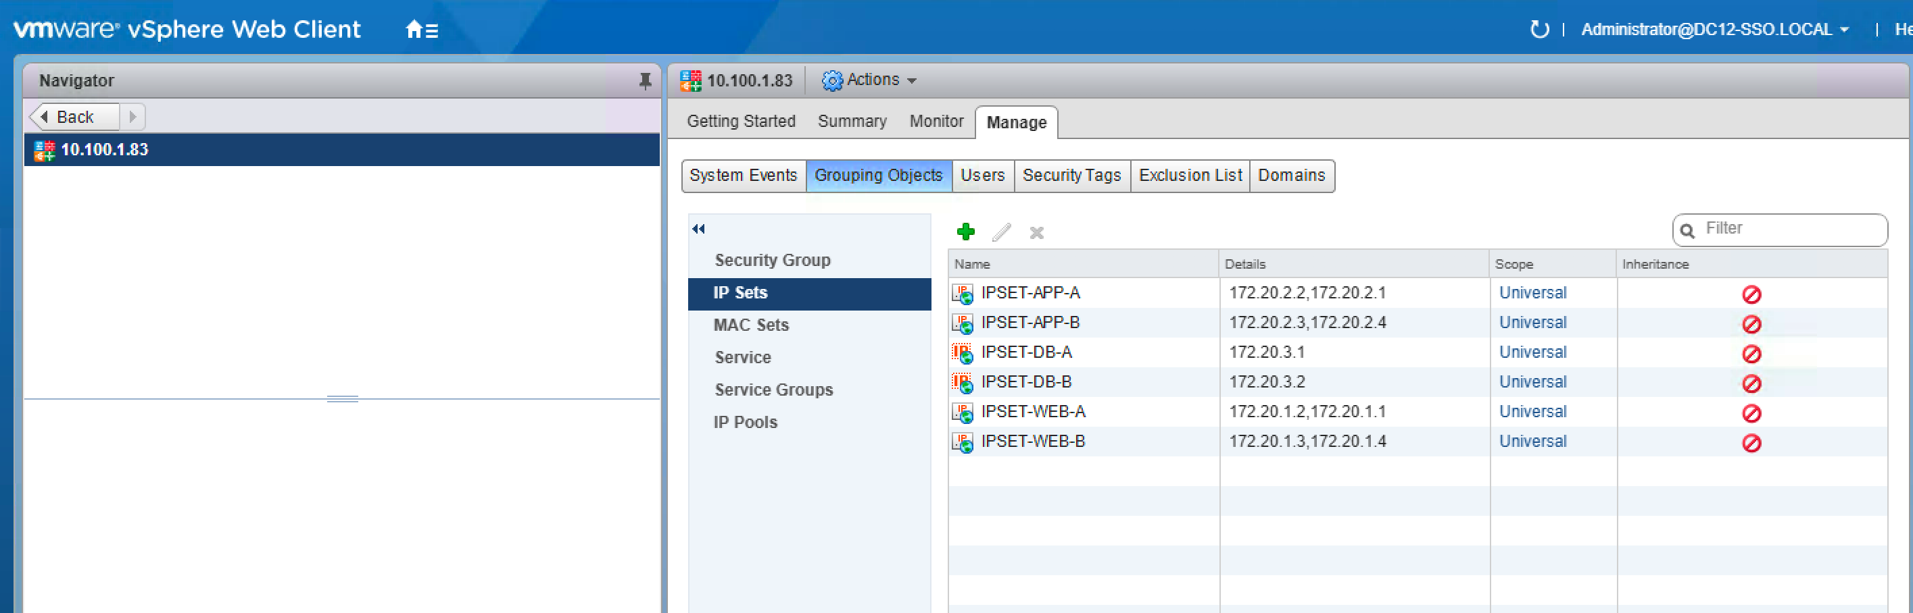Click the Back button in Navigator
The height and width of the screenshot is (613, 1913).
click(x=74, y=117)
